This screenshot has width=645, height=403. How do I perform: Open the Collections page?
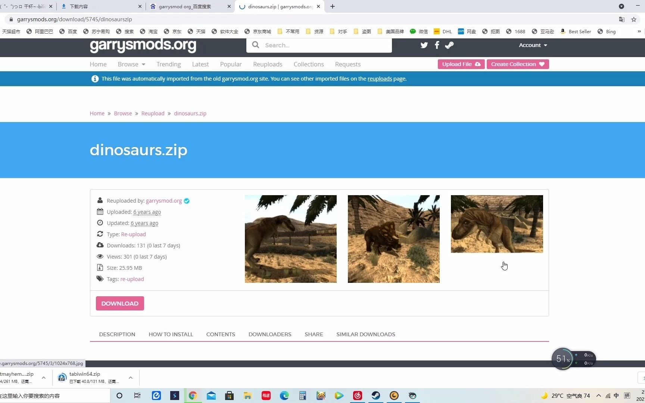click(309, 64)
